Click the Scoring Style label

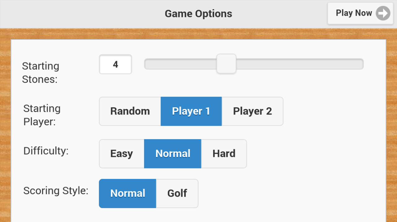(x=56, y=191)
